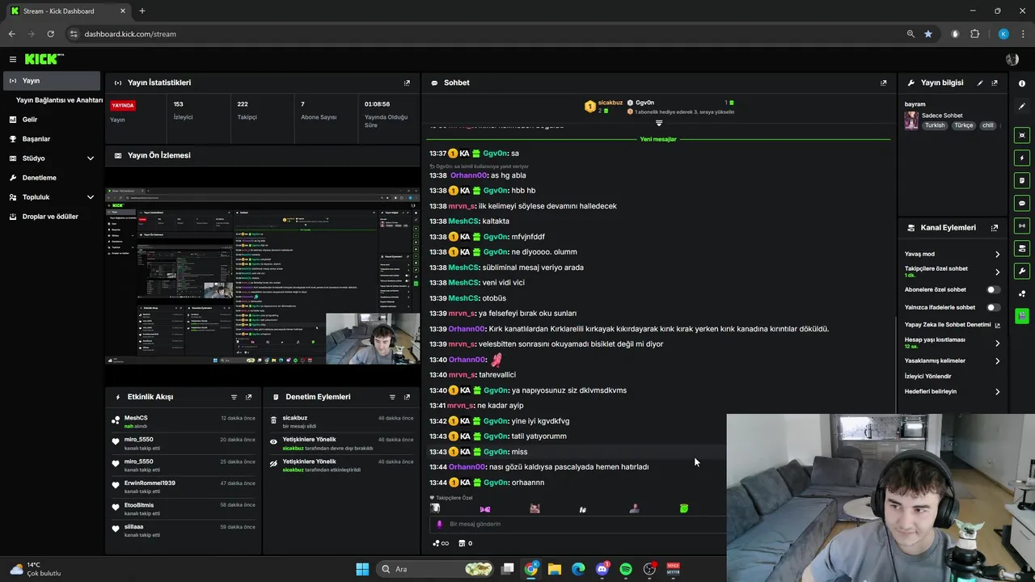Open Yayın Bağlantısı ve Anahtarı menu item
The height and width of the screenshot is (582, 1035).
[x=59, y=100]
